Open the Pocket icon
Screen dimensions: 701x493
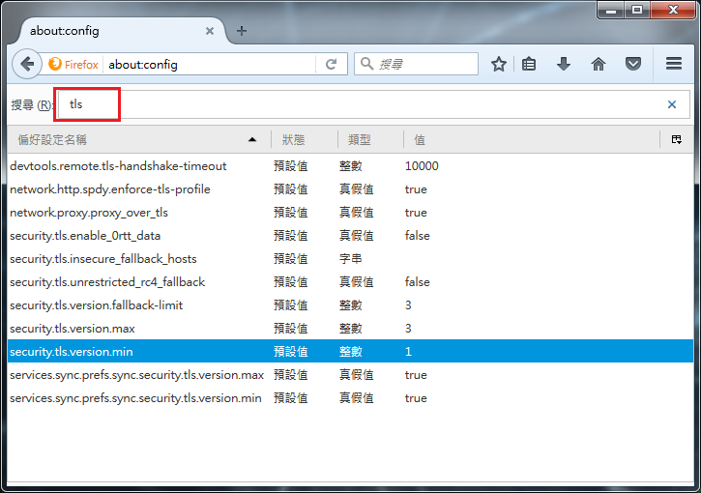click(632, 64)
